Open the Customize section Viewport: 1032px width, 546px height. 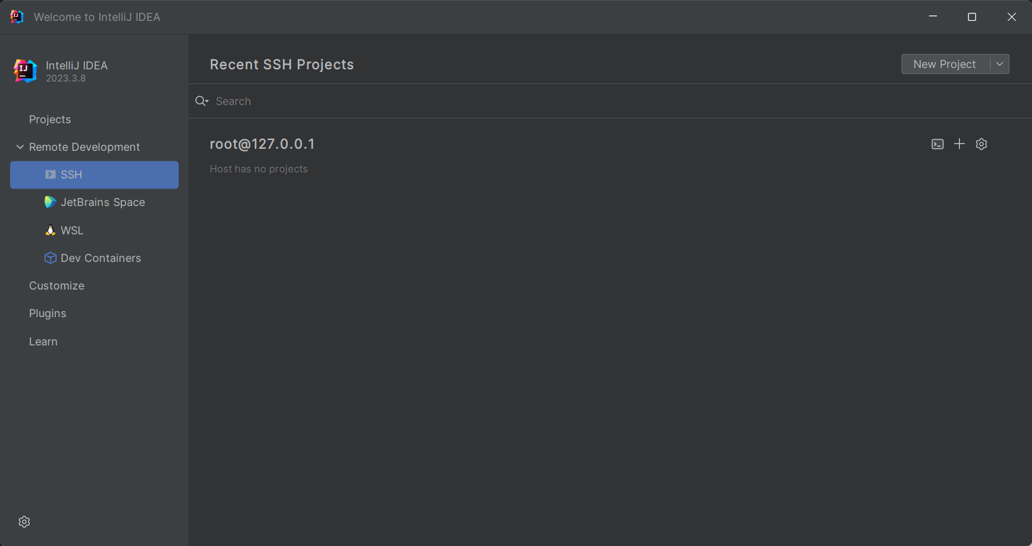[x=57, y=285]
